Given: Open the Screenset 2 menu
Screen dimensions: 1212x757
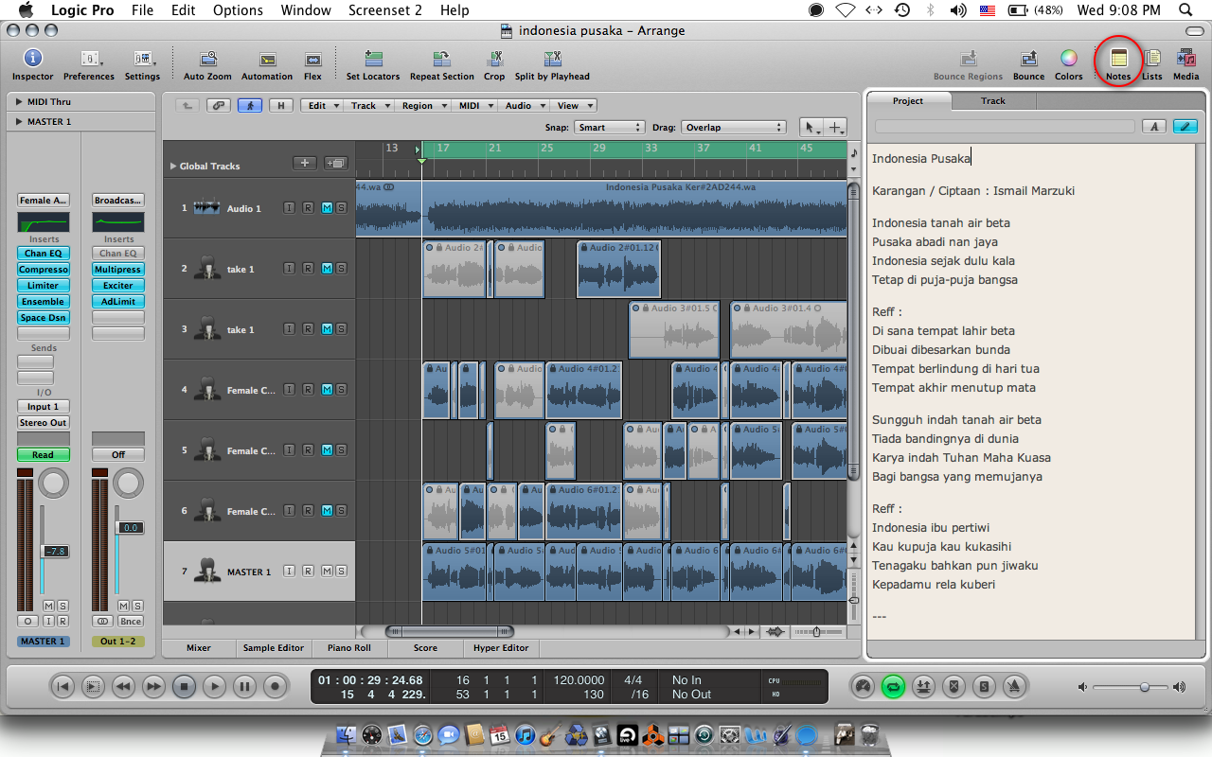Looking at the screenshot, I should pyautogui.click(x=385, y=10).
